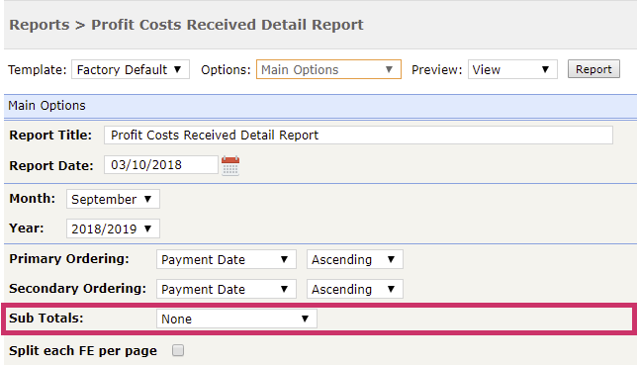This screenshot has width=638, height=365.
Task: Click the Report button
Action: click(593, 69)
